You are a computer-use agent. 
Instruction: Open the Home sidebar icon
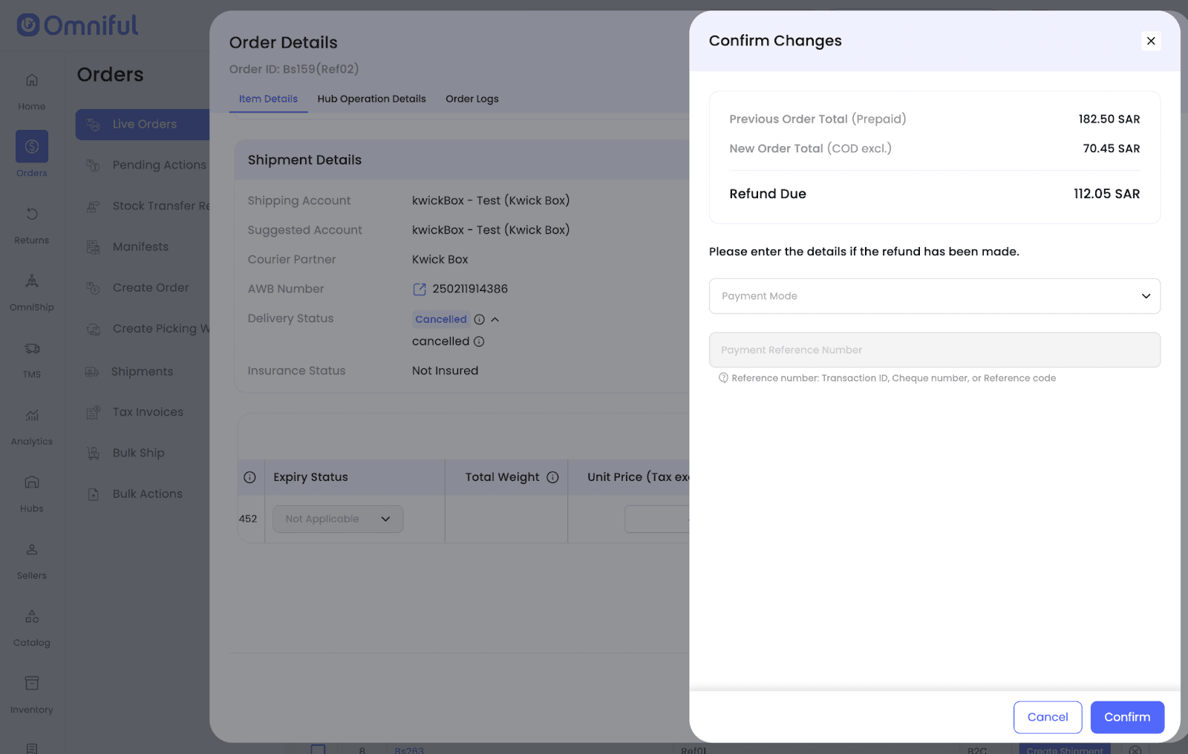tap(32, 80)
